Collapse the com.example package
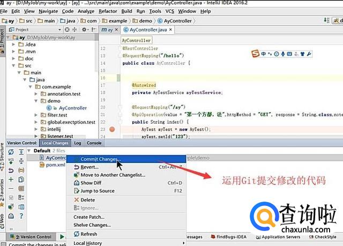This screenshot has height=246, width=343. coord(31,87)
